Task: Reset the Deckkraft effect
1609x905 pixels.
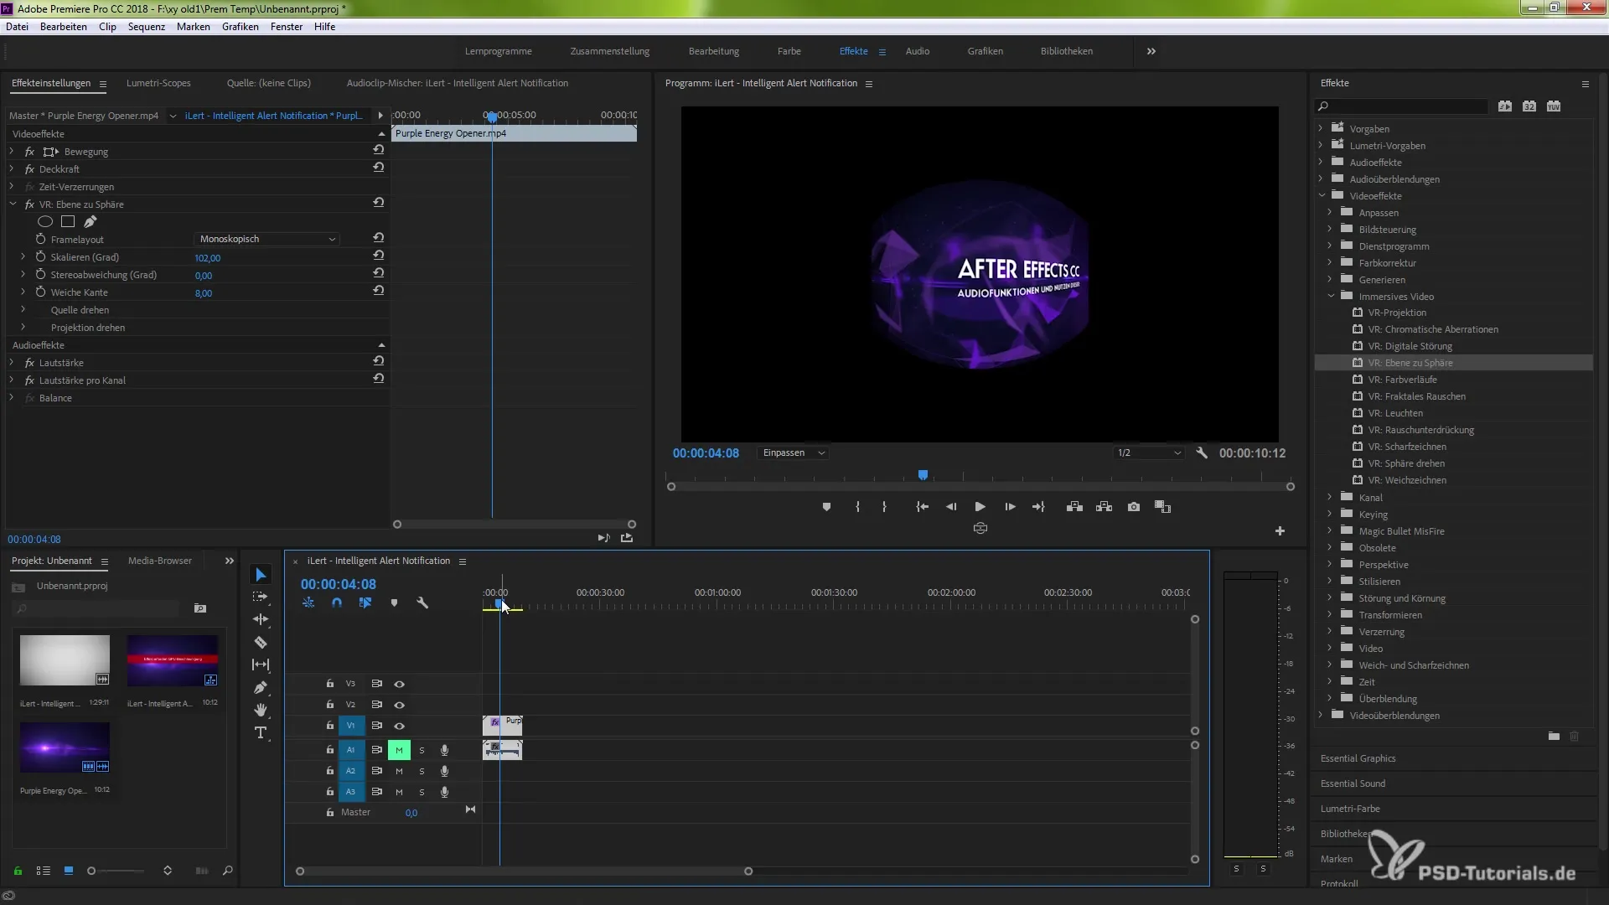Action: click(379, 168)
